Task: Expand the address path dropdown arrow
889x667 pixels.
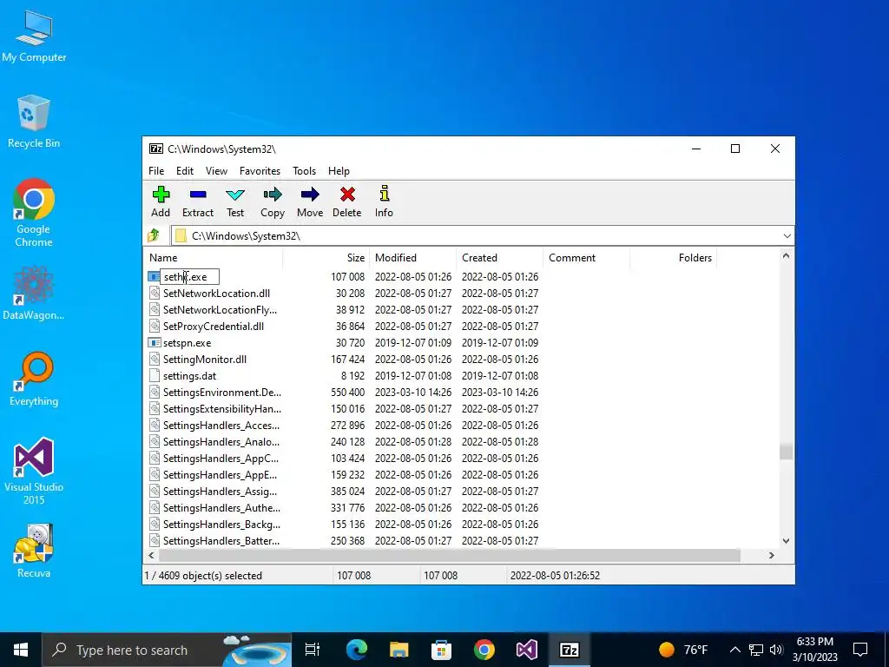Action: 787,236
